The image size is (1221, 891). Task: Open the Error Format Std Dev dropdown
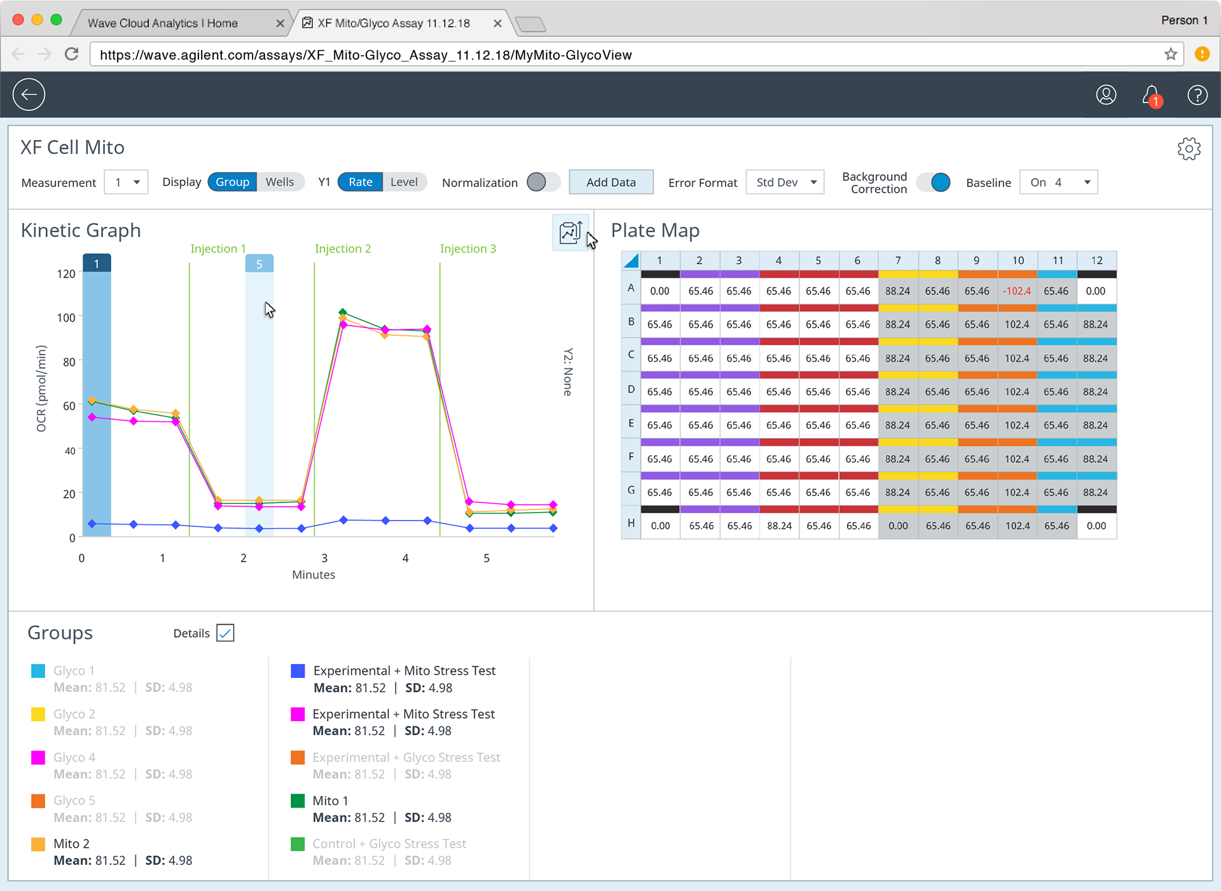tap(785, 182)
